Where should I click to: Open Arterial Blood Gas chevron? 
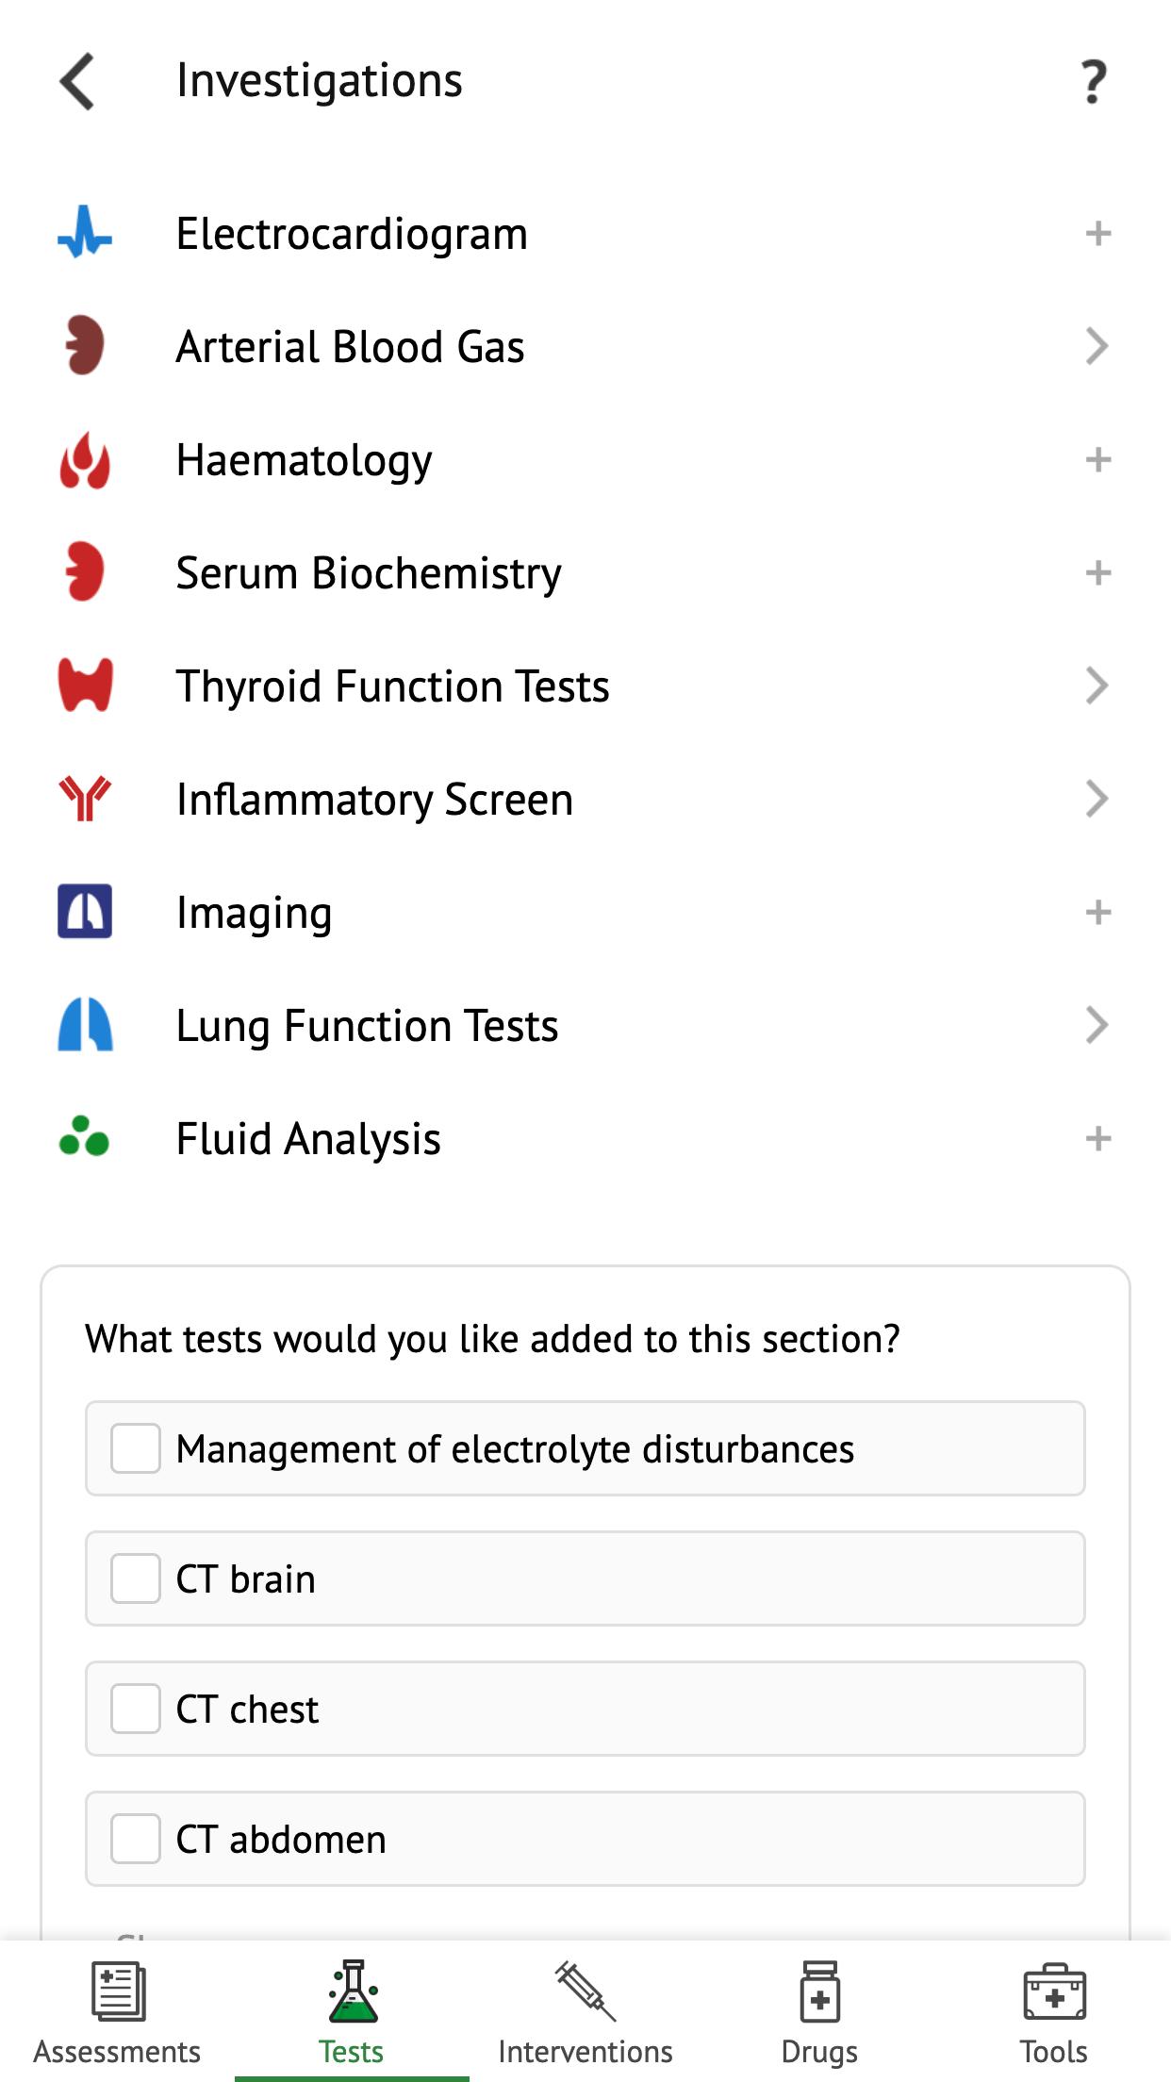click(1097, 346)
